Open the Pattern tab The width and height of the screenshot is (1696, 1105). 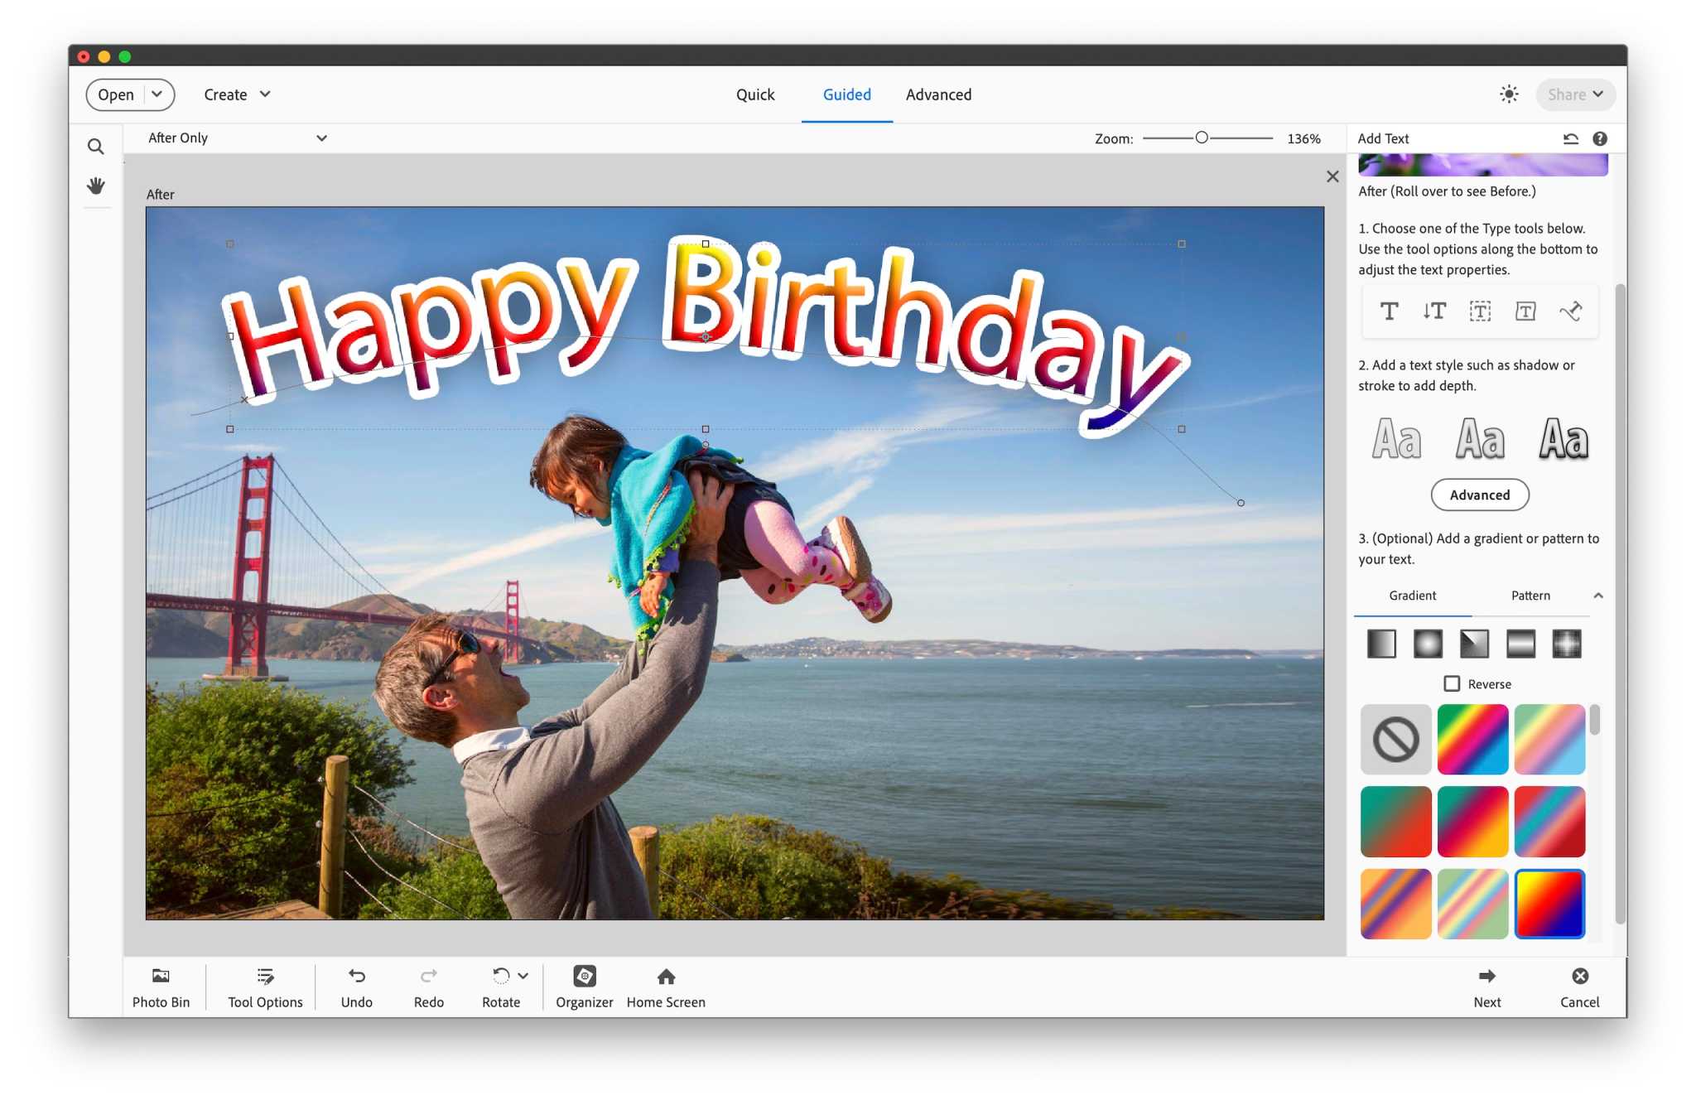click(1530, 595)
